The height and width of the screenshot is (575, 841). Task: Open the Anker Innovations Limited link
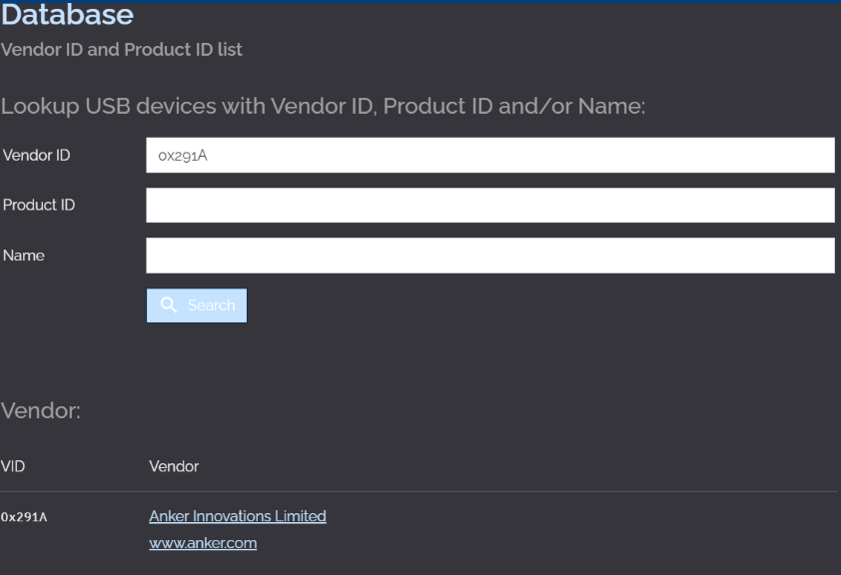tap(238, 516)
